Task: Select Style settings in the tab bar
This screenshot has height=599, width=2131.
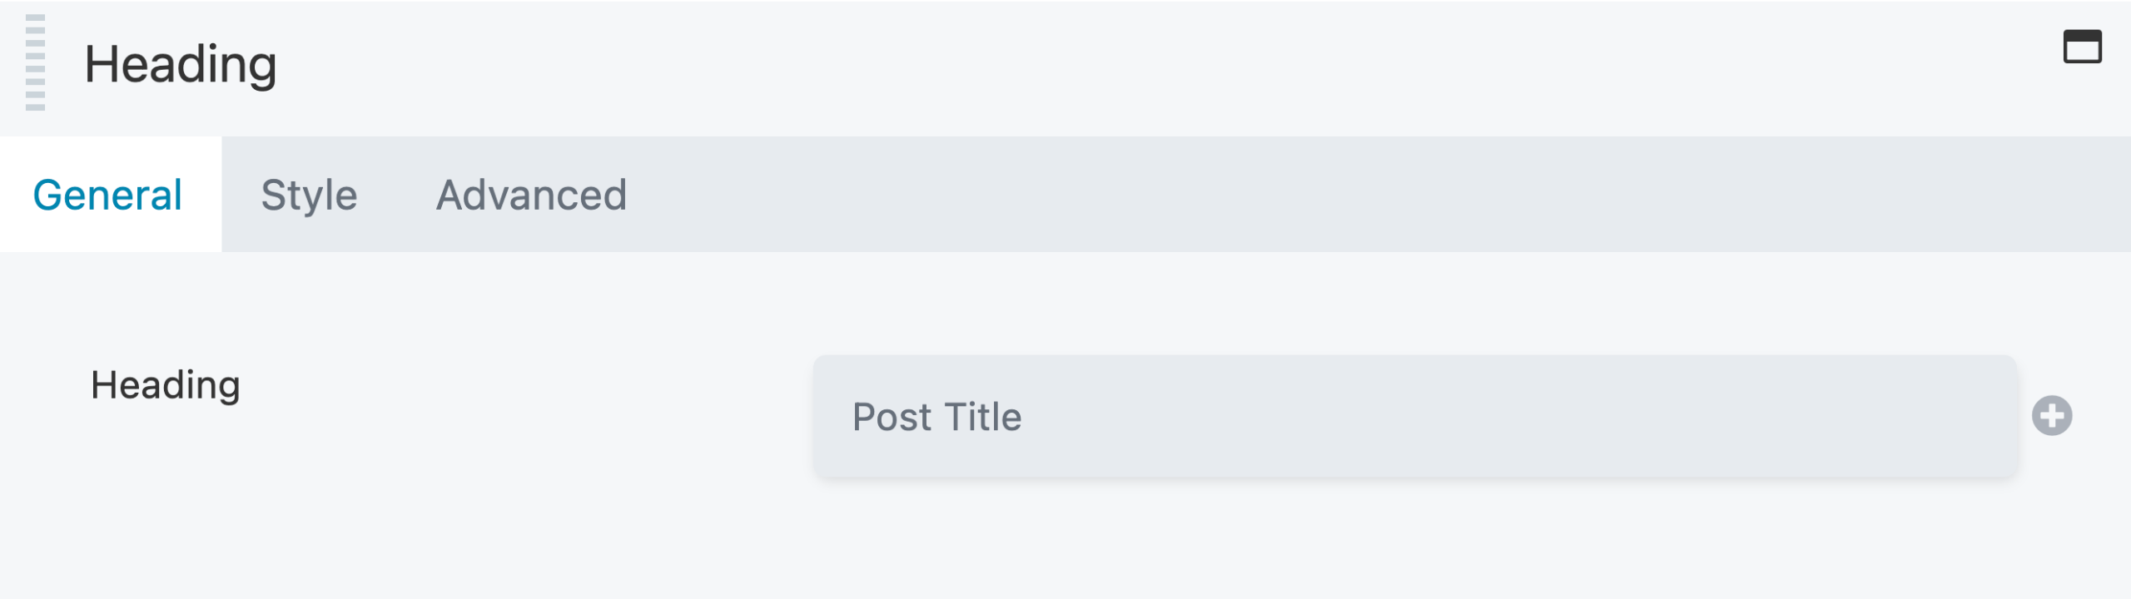Action: point(309,196)
